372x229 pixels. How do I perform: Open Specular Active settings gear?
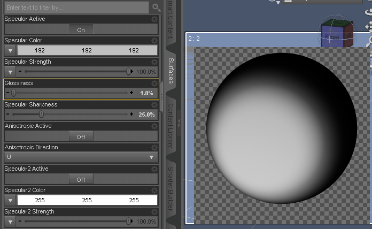[154, 19]
